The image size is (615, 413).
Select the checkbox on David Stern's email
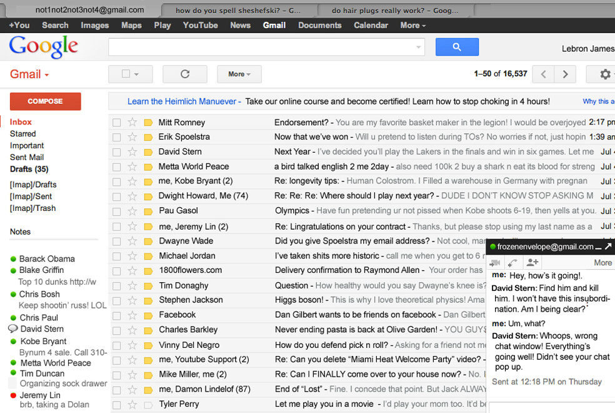tap(116, 151)
